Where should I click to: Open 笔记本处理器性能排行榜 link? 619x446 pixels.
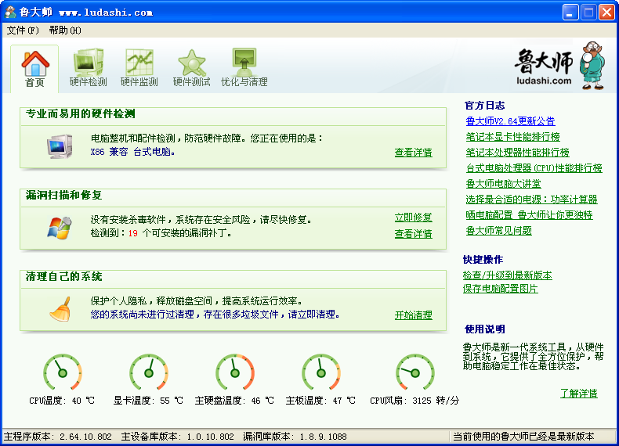[518, 153]
